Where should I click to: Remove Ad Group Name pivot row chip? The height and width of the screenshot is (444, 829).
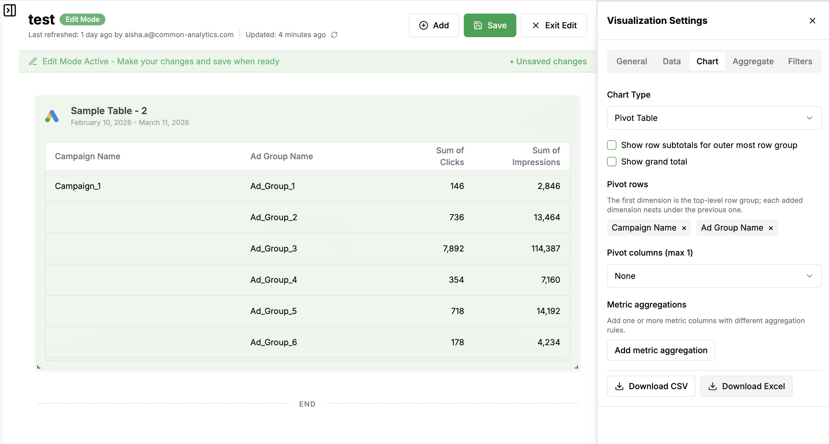pos(771,228)
